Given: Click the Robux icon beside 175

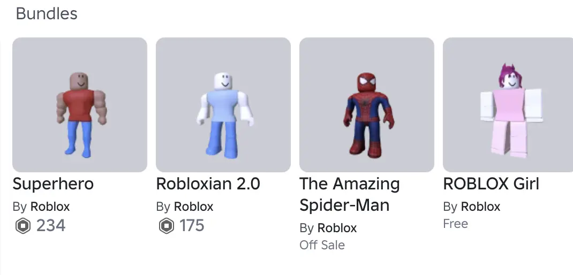Looking at the screenshot, I should (167, 226).
